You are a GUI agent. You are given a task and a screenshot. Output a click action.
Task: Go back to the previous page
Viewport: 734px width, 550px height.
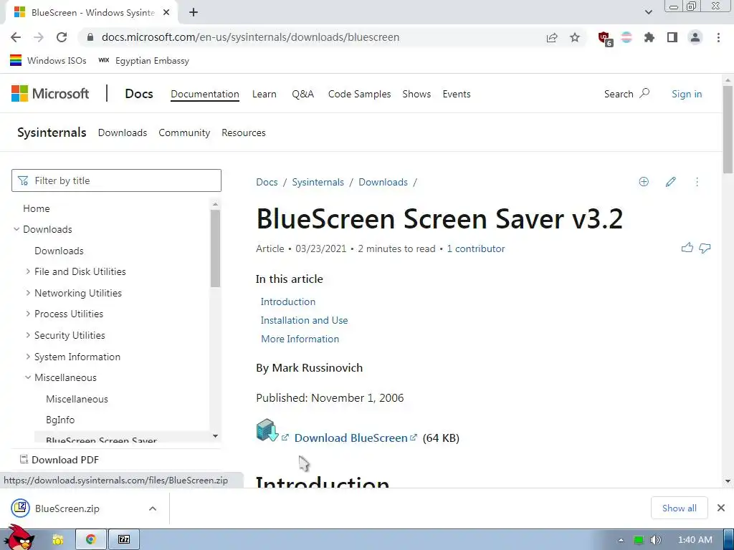[x=16, y=37]
